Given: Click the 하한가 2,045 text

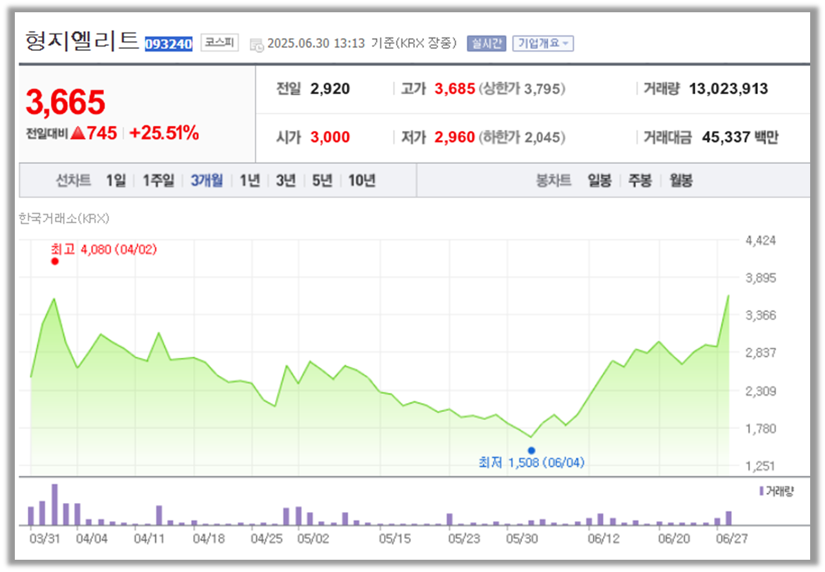Looking at the screenshot, I should tap(522, 137).
